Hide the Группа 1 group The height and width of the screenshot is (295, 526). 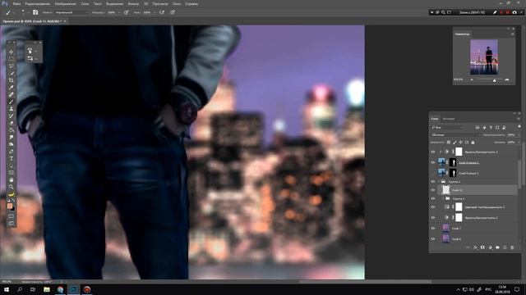point(433,182)
